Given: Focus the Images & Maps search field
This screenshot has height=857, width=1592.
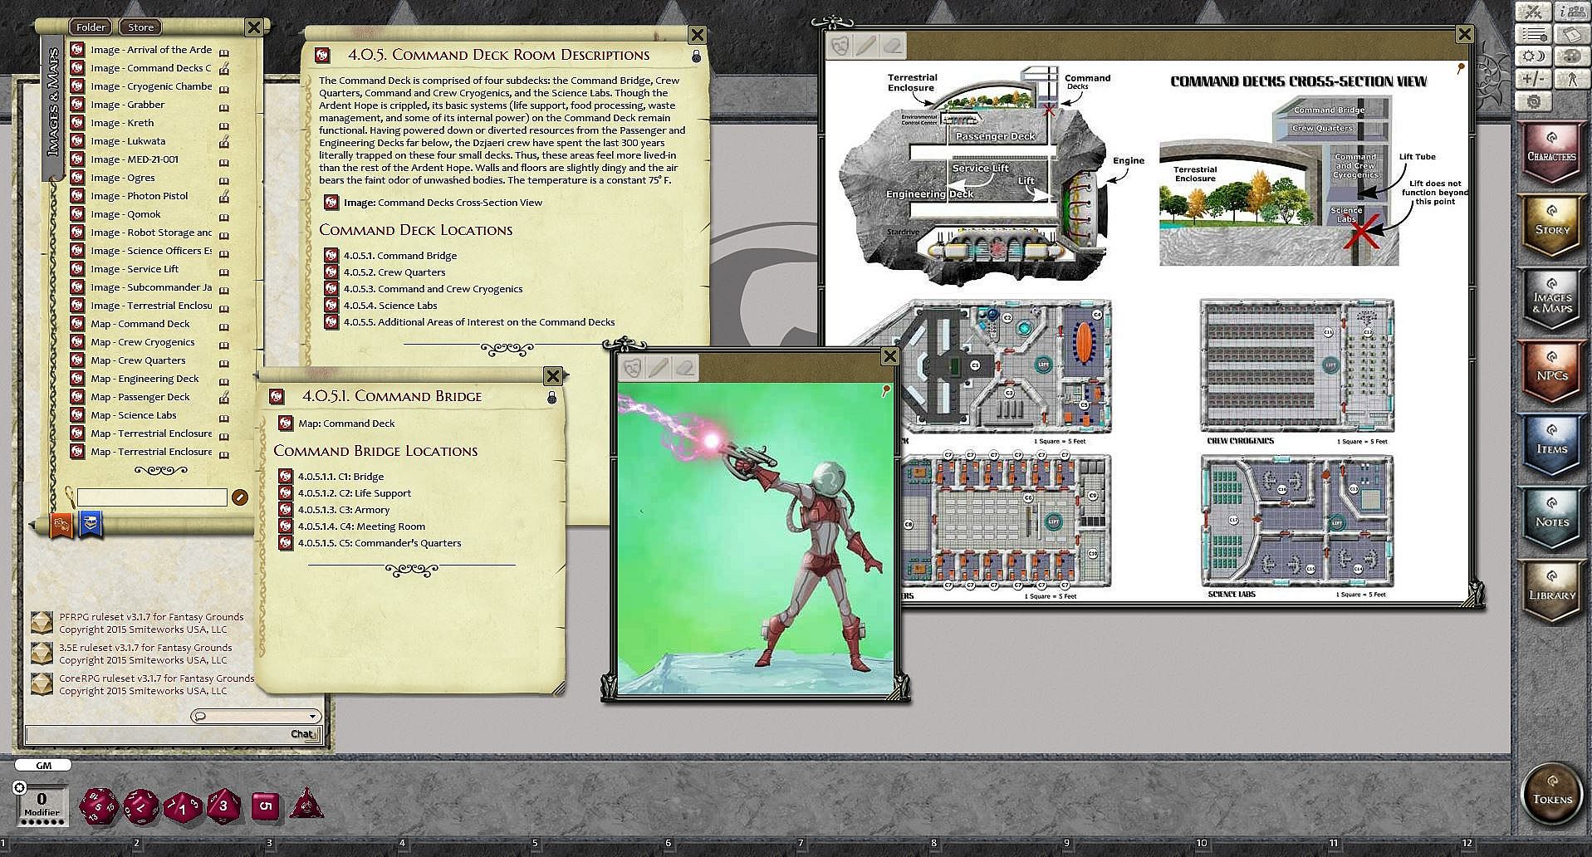Looking at the screenshot, I should pos(152,497).
